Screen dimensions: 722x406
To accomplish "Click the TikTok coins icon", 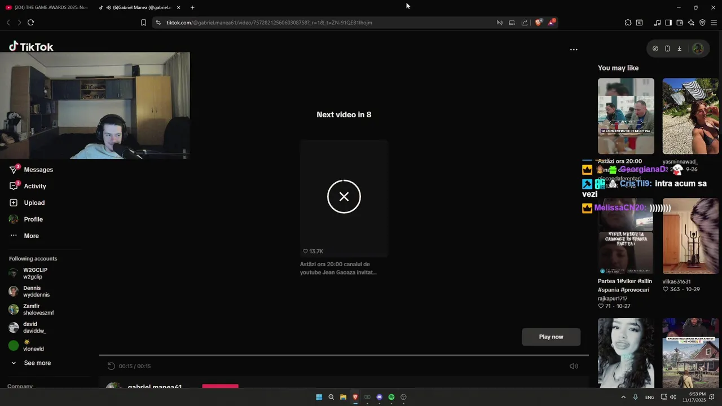I will [655, 48].
